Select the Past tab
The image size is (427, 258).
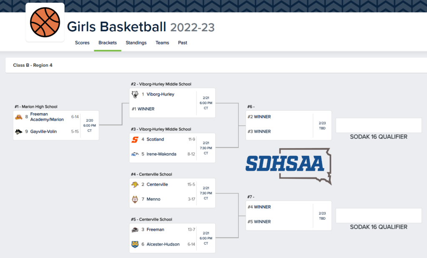pyautogui.click(x=183, y=43)
